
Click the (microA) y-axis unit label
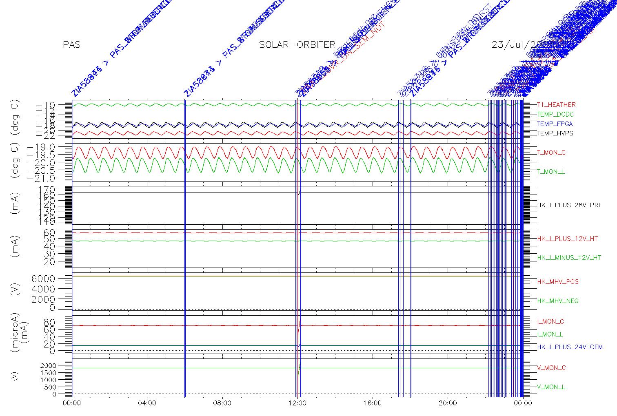[15, 332]
